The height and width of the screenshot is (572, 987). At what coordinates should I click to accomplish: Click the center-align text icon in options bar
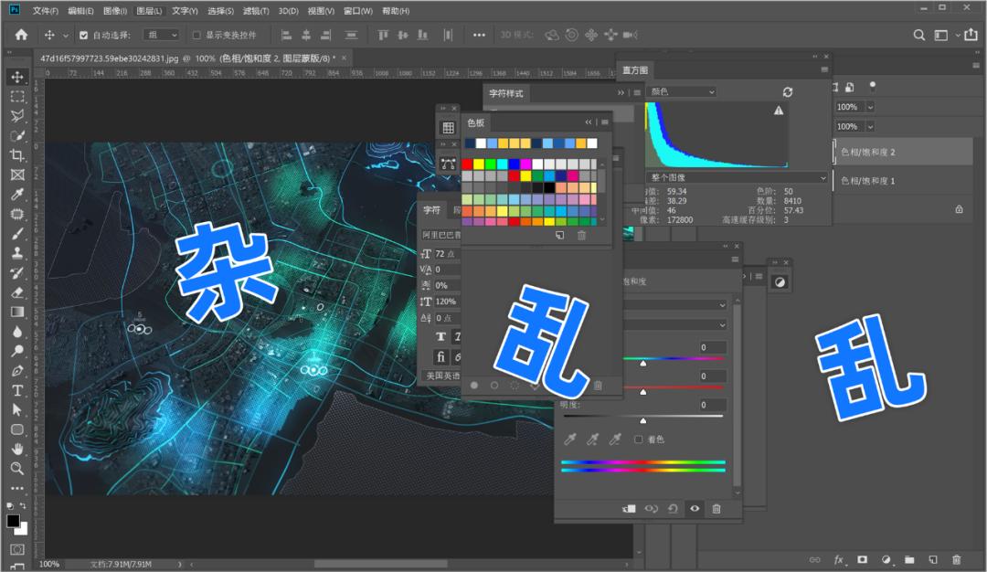coord(305,34)
